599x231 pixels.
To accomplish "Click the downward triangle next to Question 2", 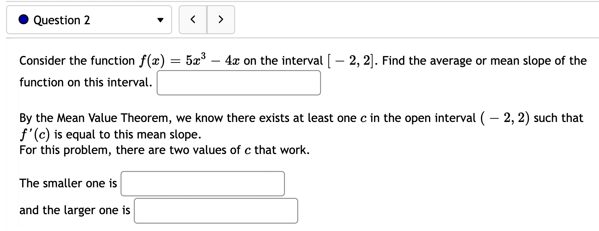I will (x=160, y=20).
